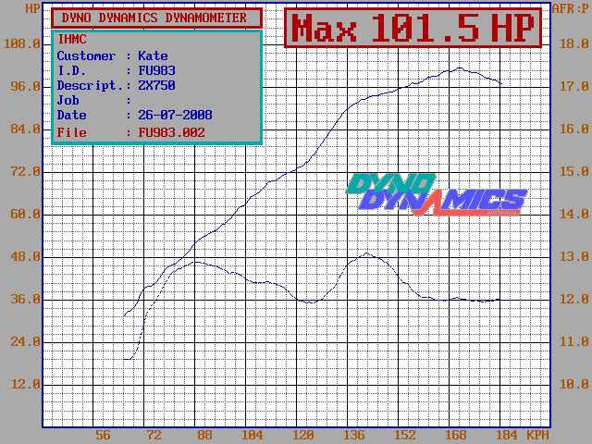This screenshot has height=444, width=592.
Task: Select the 108.0 HP axis value
Action: 21,43
